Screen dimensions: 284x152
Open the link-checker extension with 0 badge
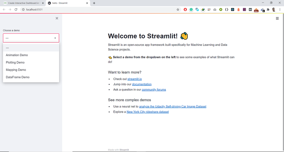point(262,10)
